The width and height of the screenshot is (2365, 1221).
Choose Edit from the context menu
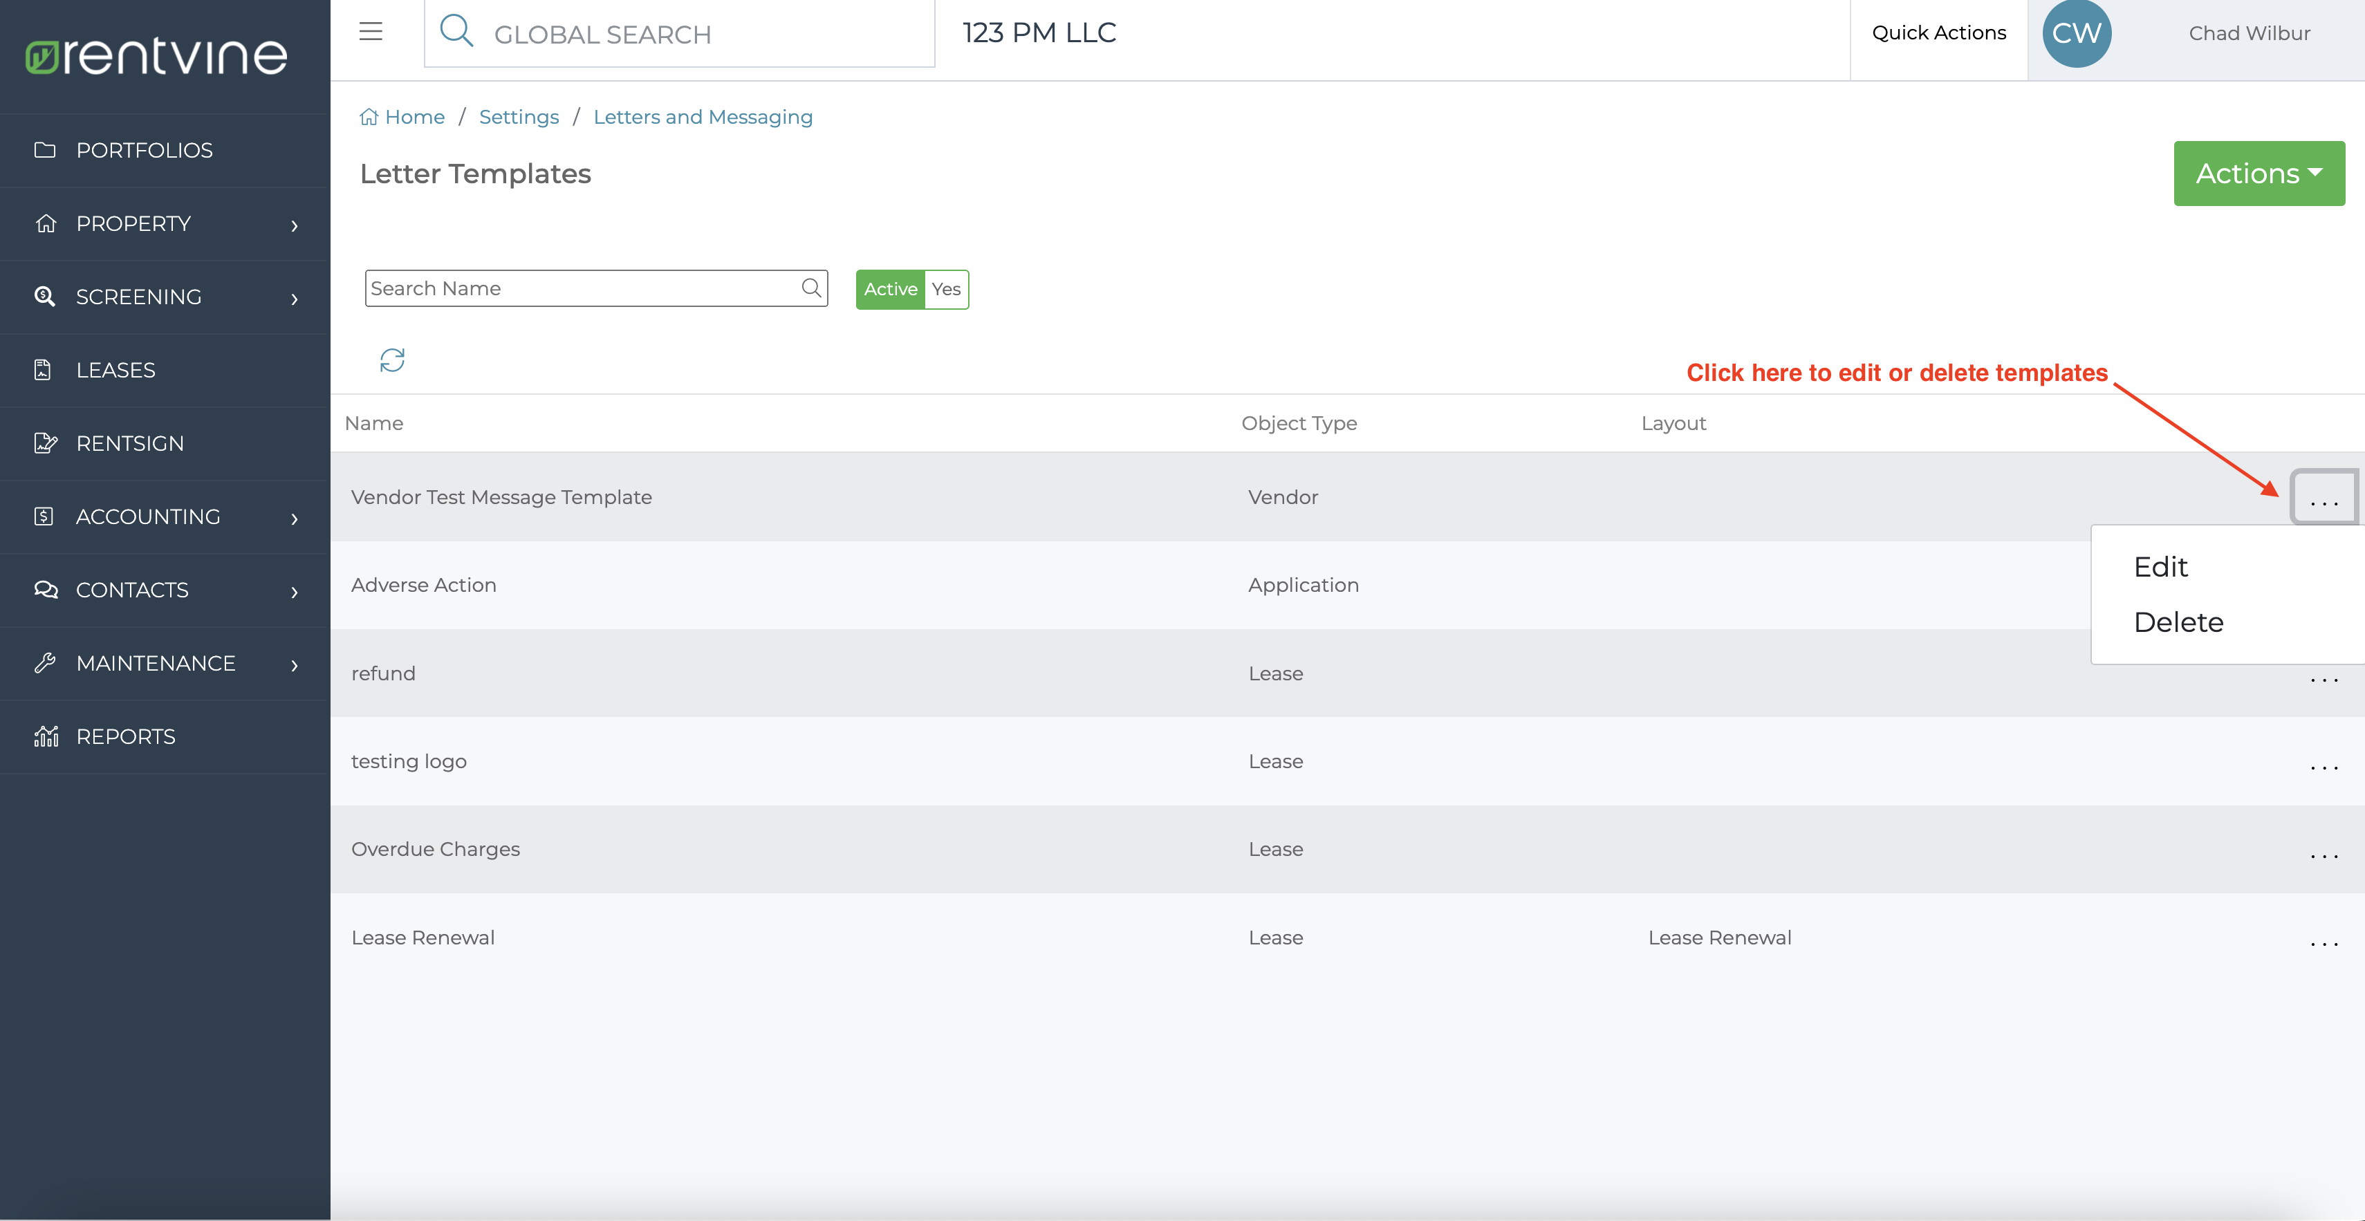2160,566
